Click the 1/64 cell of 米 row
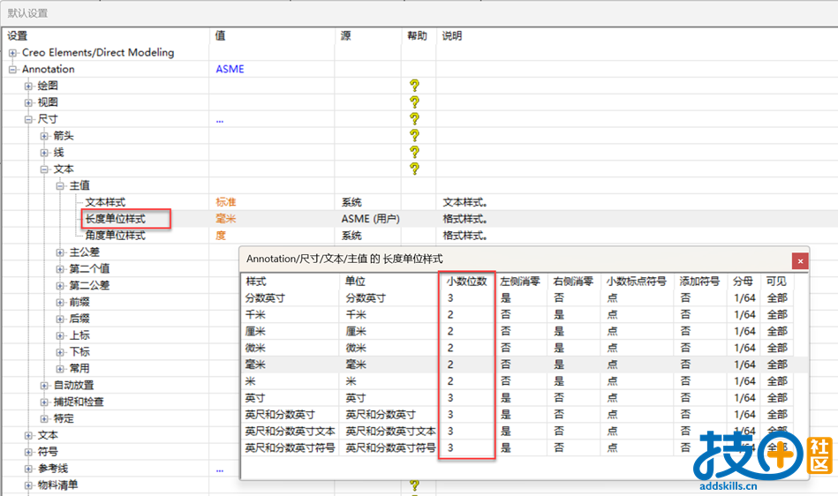Screen dimensions: 838x496 click(x=744, y=381)
